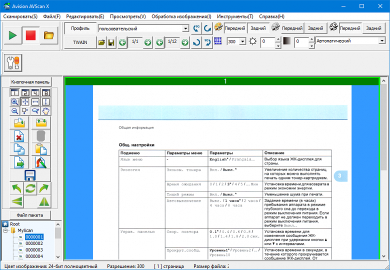Screen dimensions: 390x270
Task: Stop scanning with the red square button
Action: pyautogui.click(x=30, y=35)
